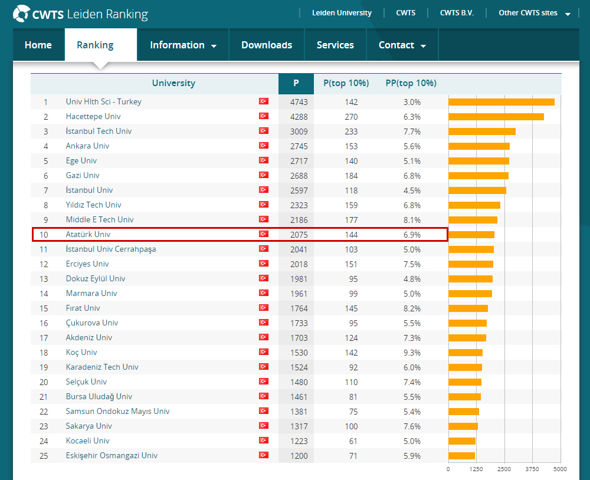The height and width of the screenshot is (480, 590).
Task: Open the CWTS B.V. link
Action: pos(457,13)
